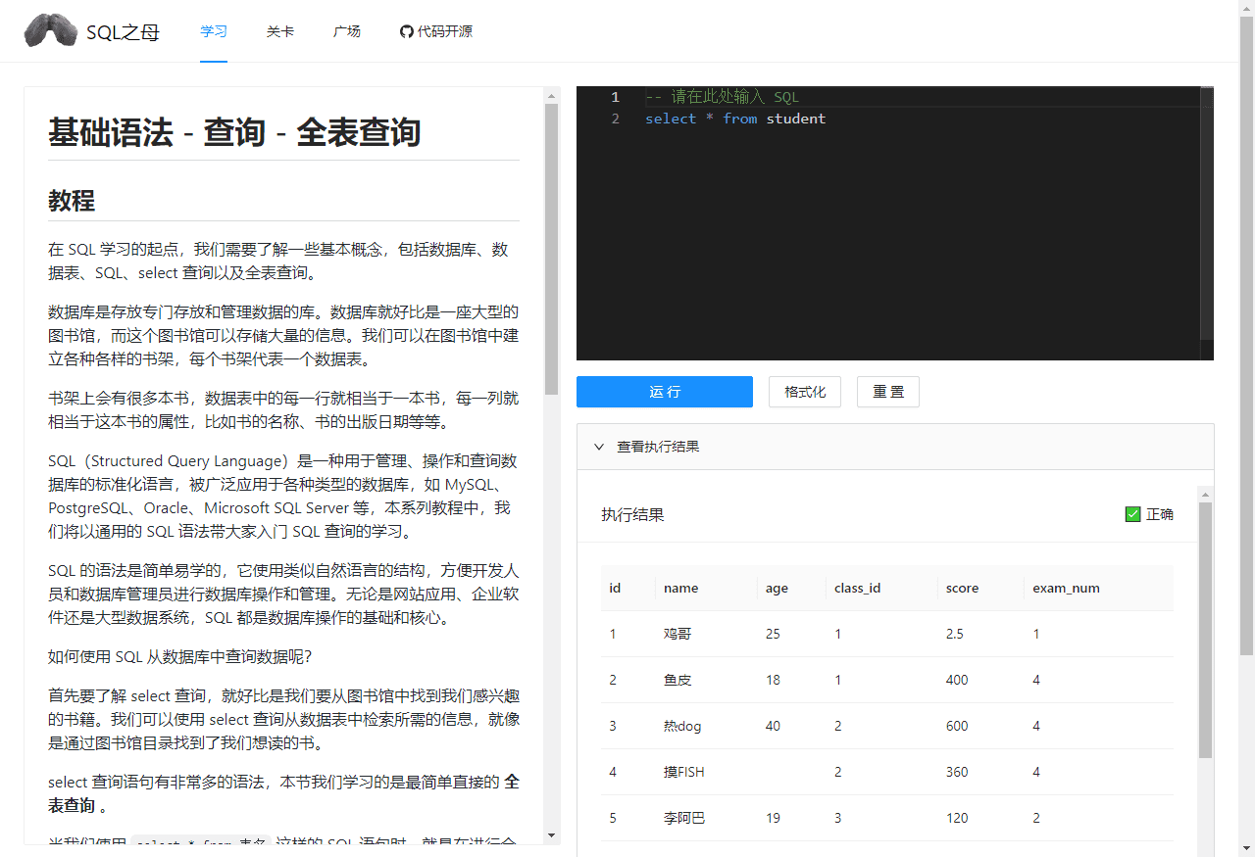Click the SQL之母 site logo icon
This screenshot has width=1255, height=857.
49,30
